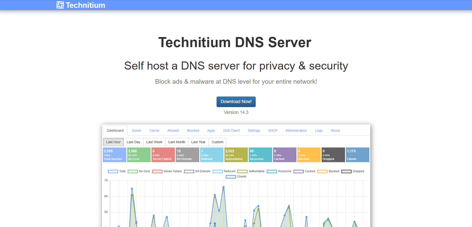Screen dimensions: 472x227
Task: Toggle the Authoritative legend swatch
Action: (x=242, y=171)
